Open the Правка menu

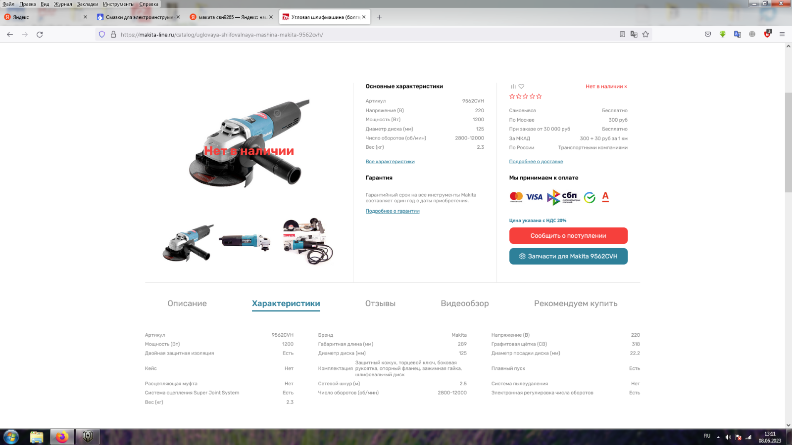coord(28,4)
